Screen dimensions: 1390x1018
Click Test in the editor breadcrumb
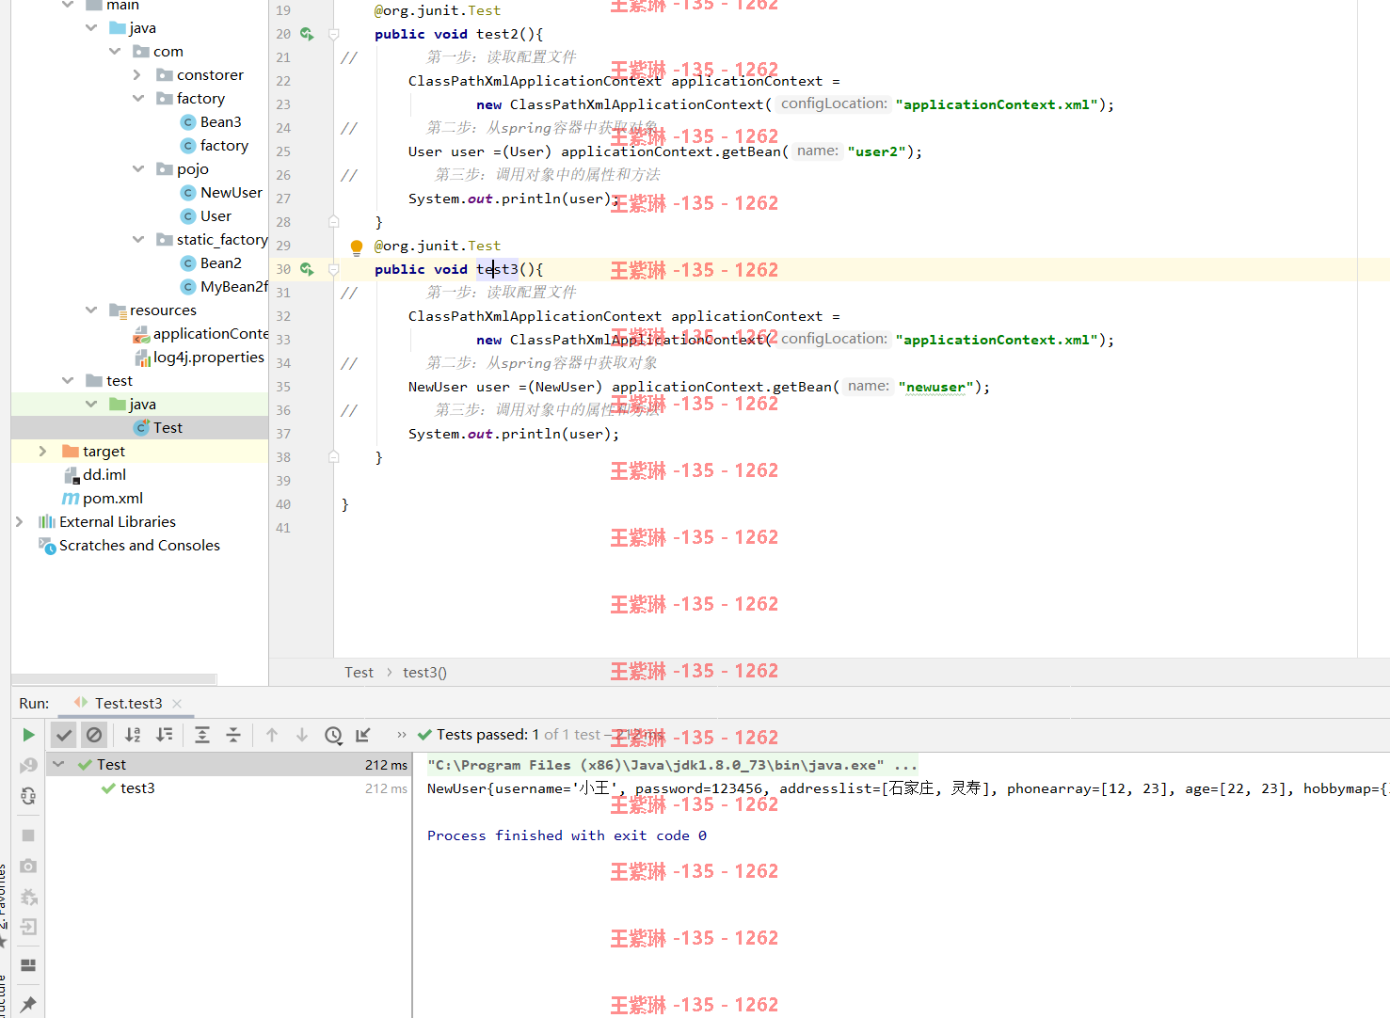point(359,673)
